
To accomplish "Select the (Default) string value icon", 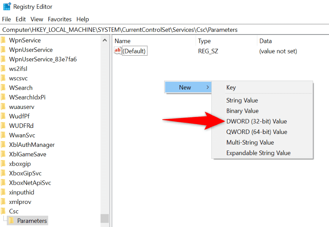I will (118, 51).
